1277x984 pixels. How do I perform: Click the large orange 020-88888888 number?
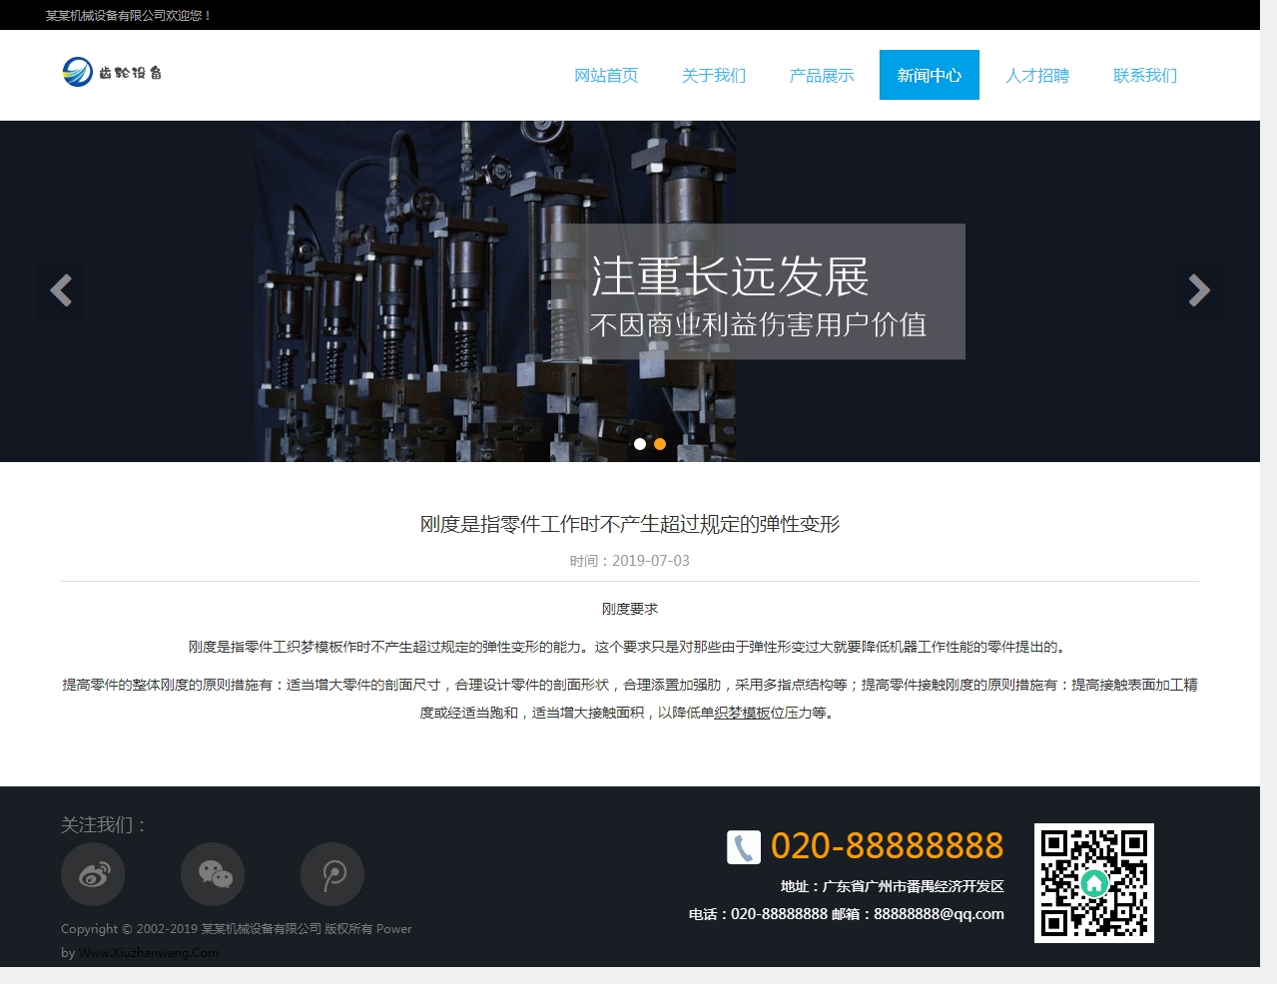click(887, 846)
